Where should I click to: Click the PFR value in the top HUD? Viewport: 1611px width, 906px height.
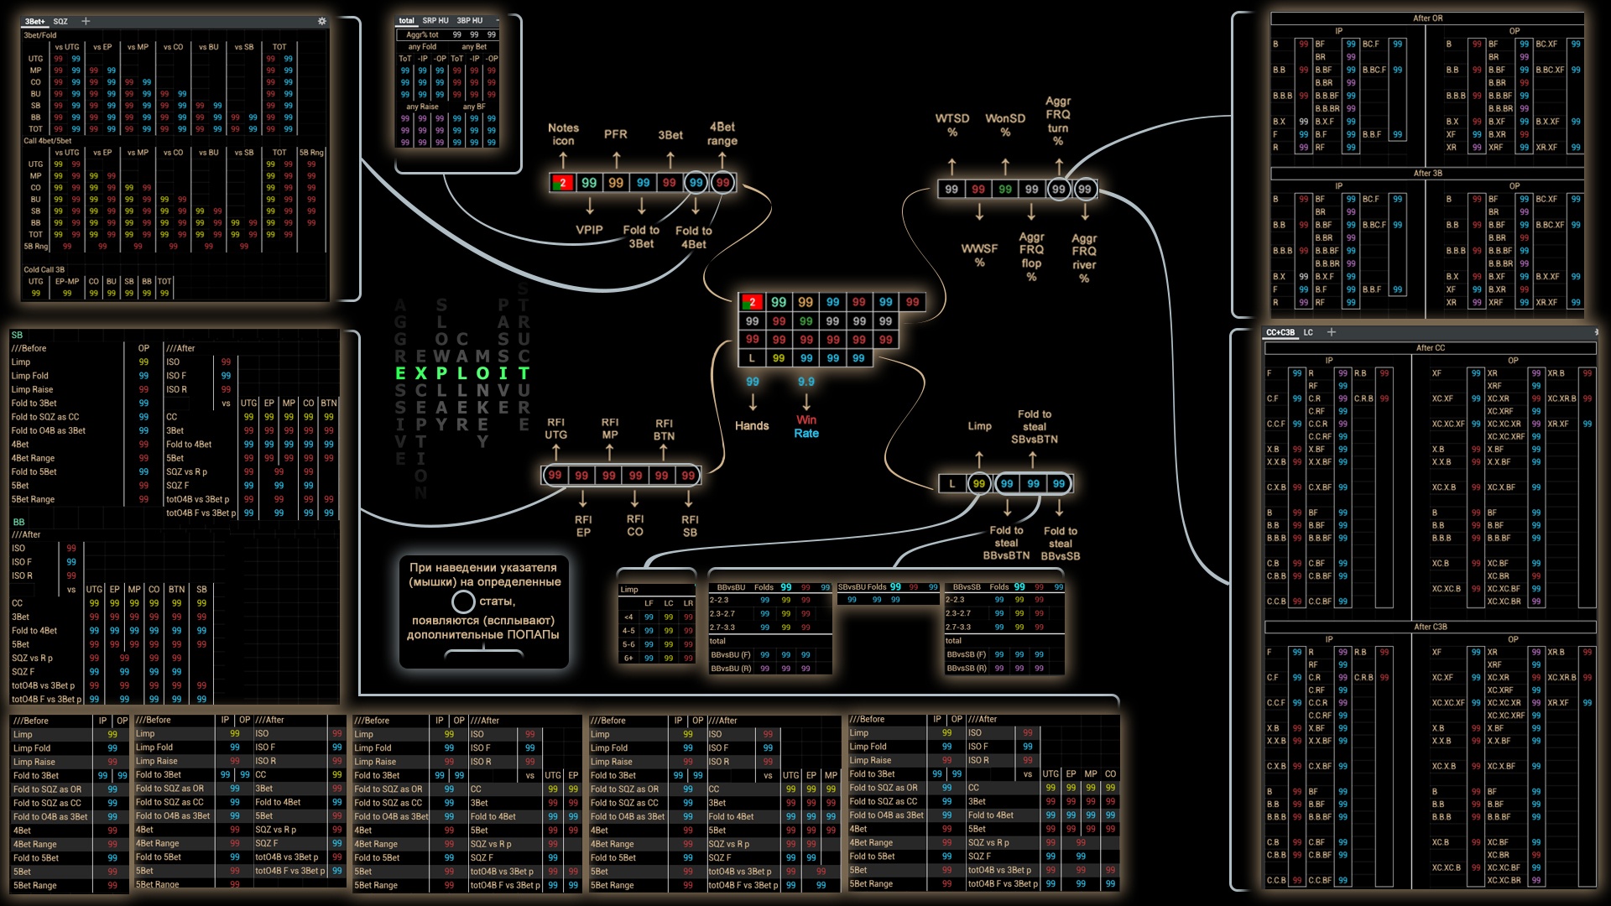coord(616,183)
